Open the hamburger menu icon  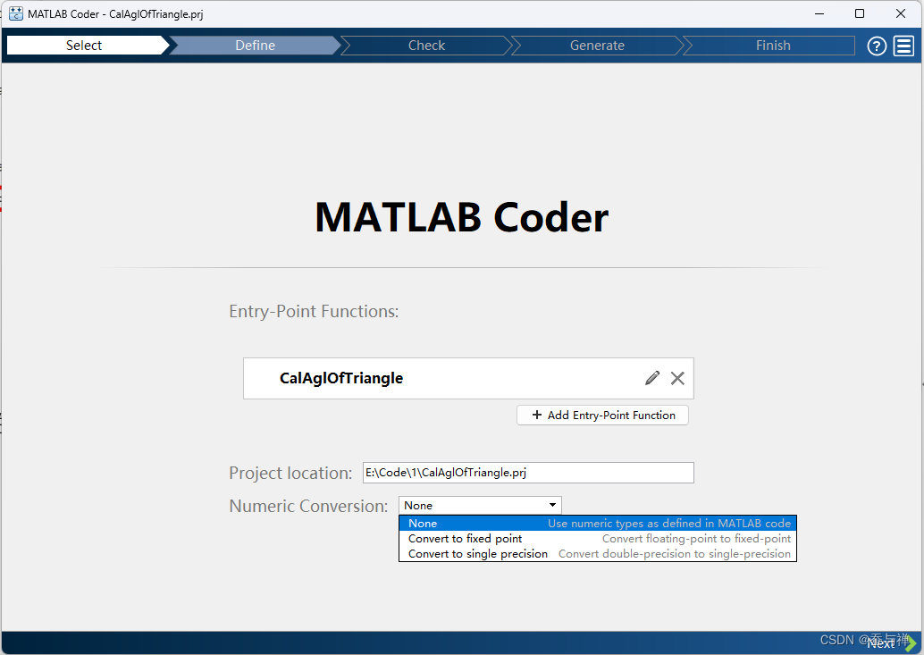903,46
